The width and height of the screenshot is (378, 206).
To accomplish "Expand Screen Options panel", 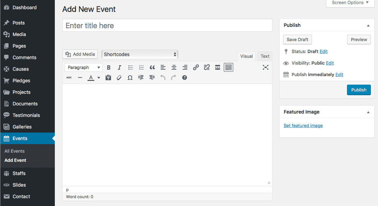I will coord(350,3).
